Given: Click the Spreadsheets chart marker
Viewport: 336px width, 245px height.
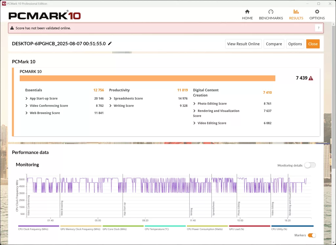Looking at the screenshot, I should [x=213, y=208].
